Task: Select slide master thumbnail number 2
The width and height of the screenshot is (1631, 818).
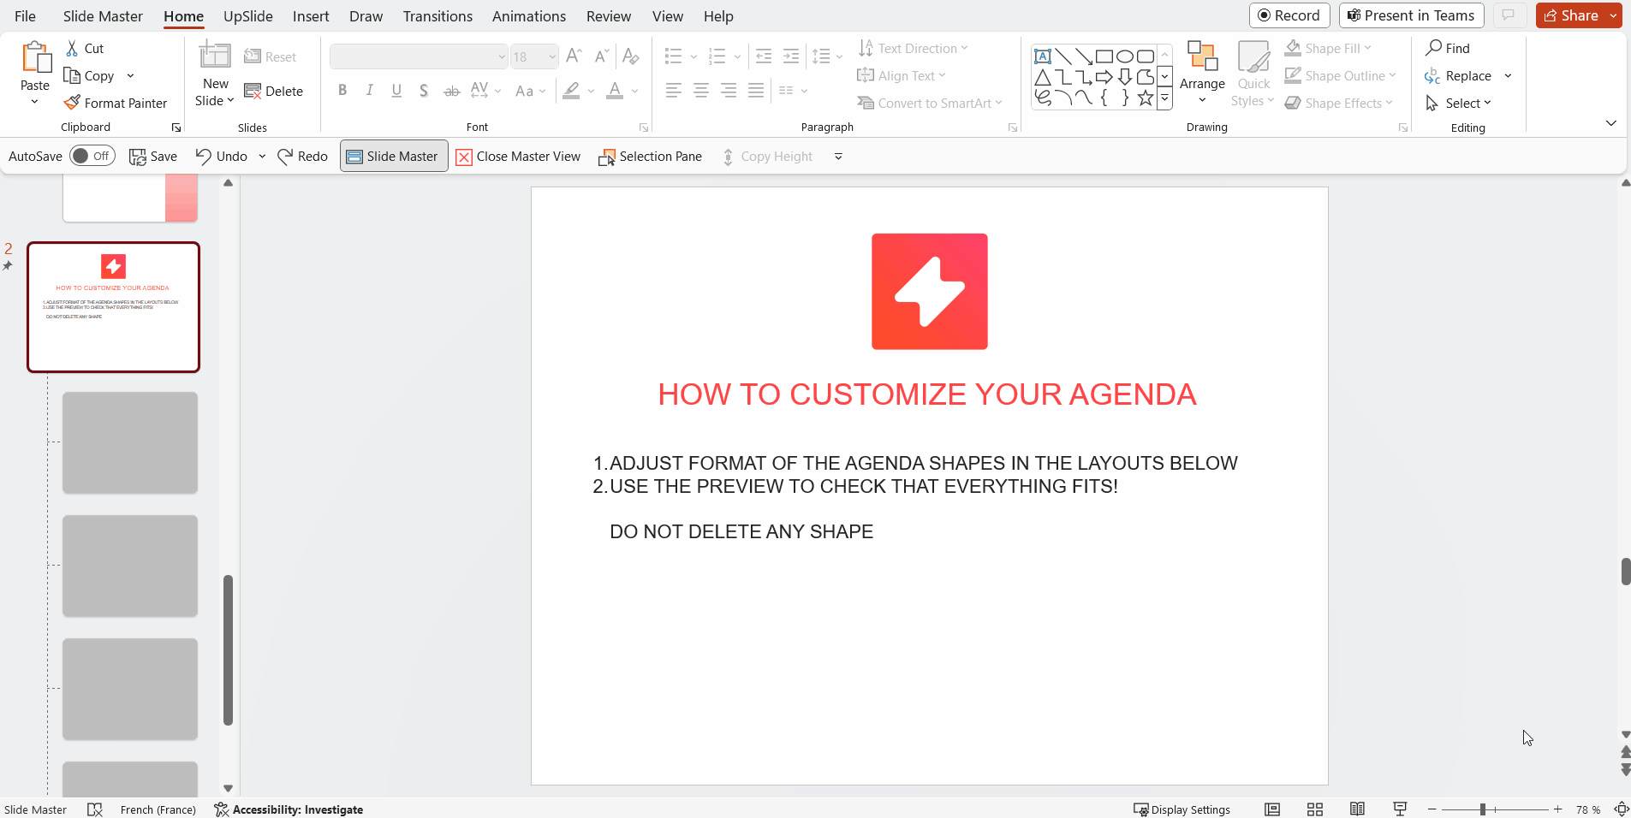Action: tap(113, 307)
